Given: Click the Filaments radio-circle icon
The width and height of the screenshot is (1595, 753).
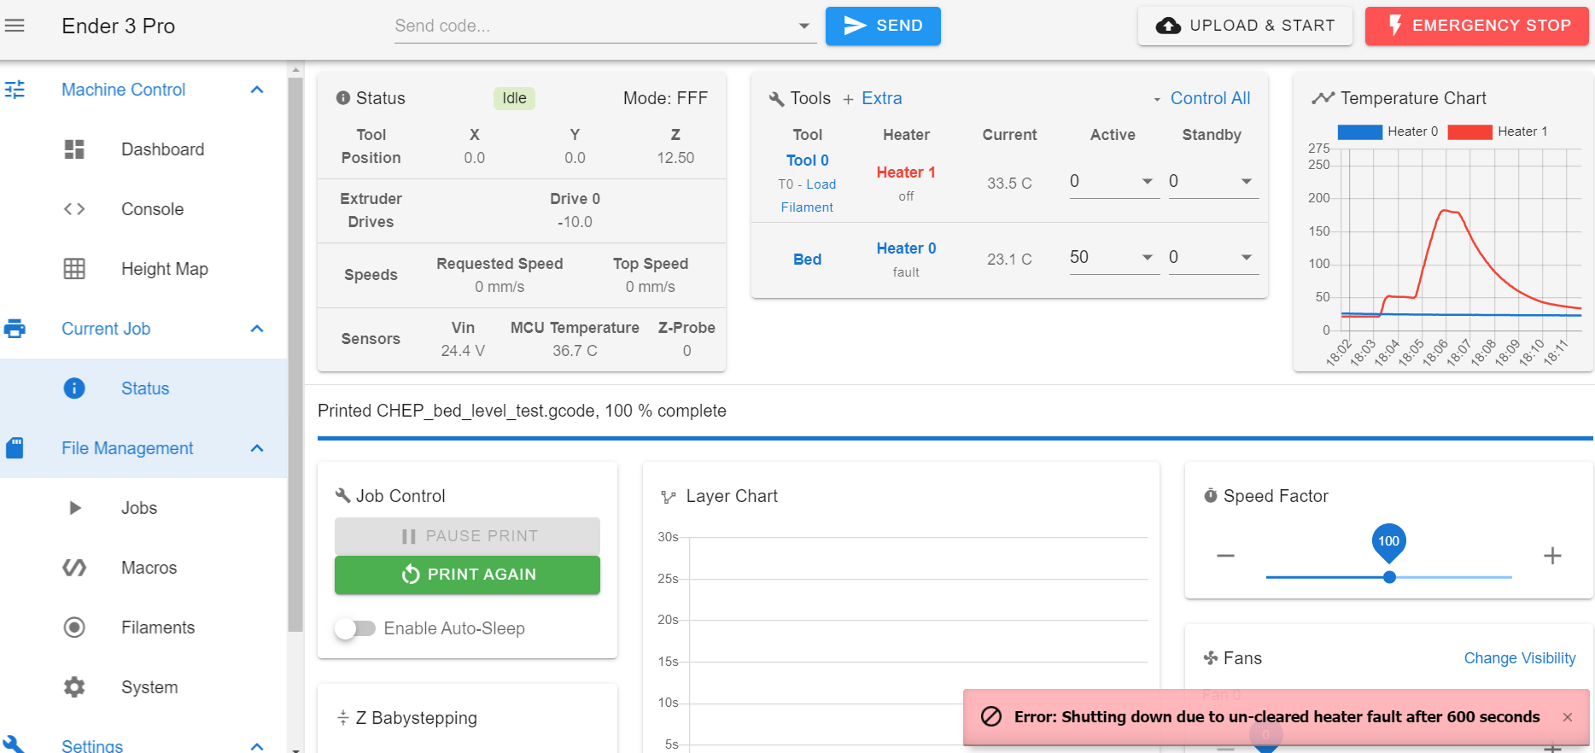Looking at the screenshot, I should tap(74, 627).
